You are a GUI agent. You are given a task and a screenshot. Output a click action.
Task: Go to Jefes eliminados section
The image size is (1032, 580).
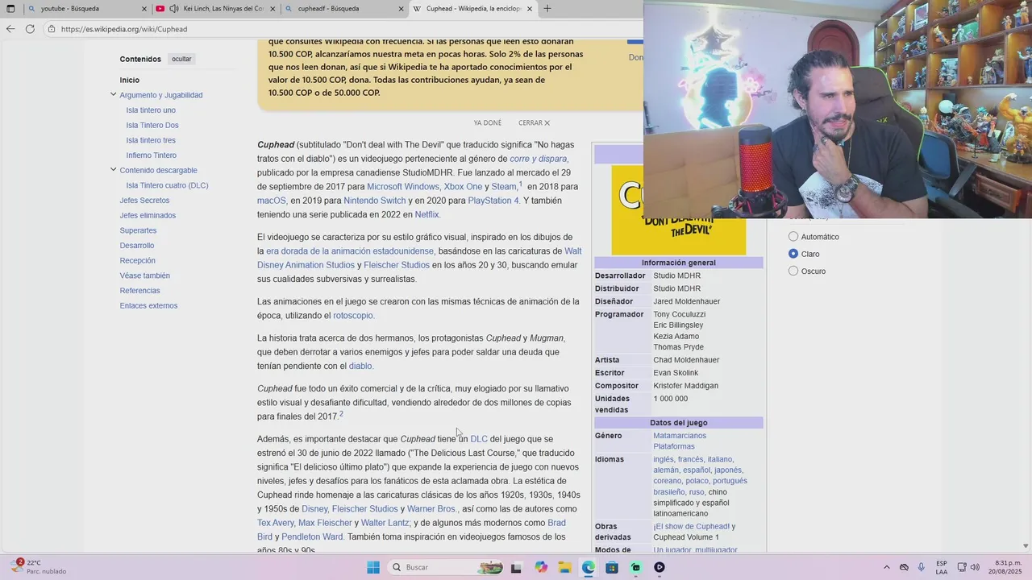pyautogui.click(x=148, y=215)
